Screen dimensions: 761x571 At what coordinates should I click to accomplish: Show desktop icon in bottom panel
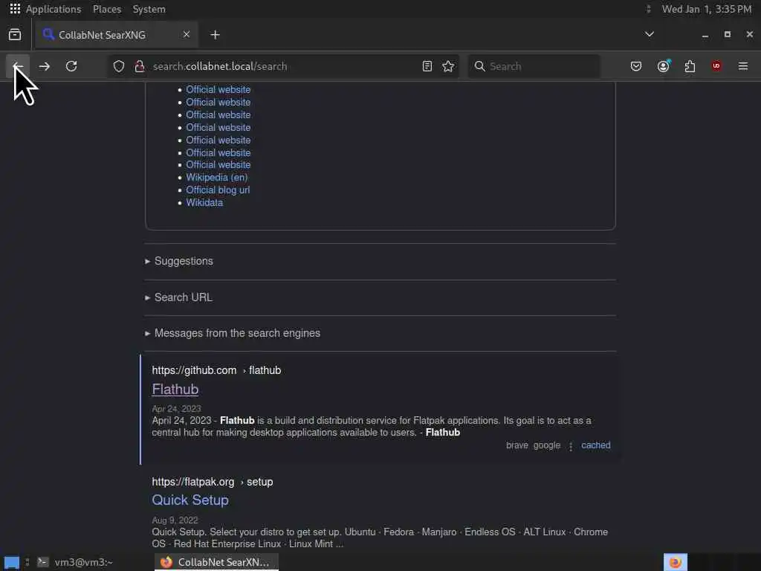coord(12,562)
